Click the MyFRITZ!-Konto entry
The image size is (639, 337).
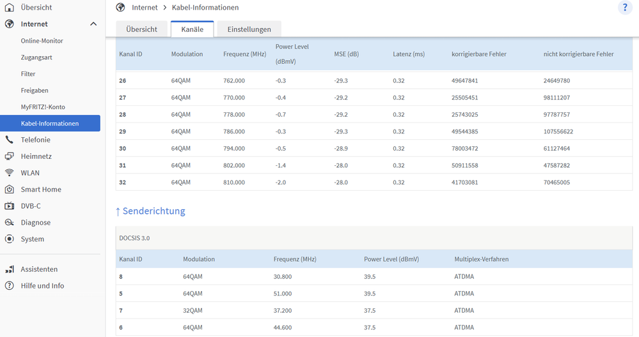point(43,107)
